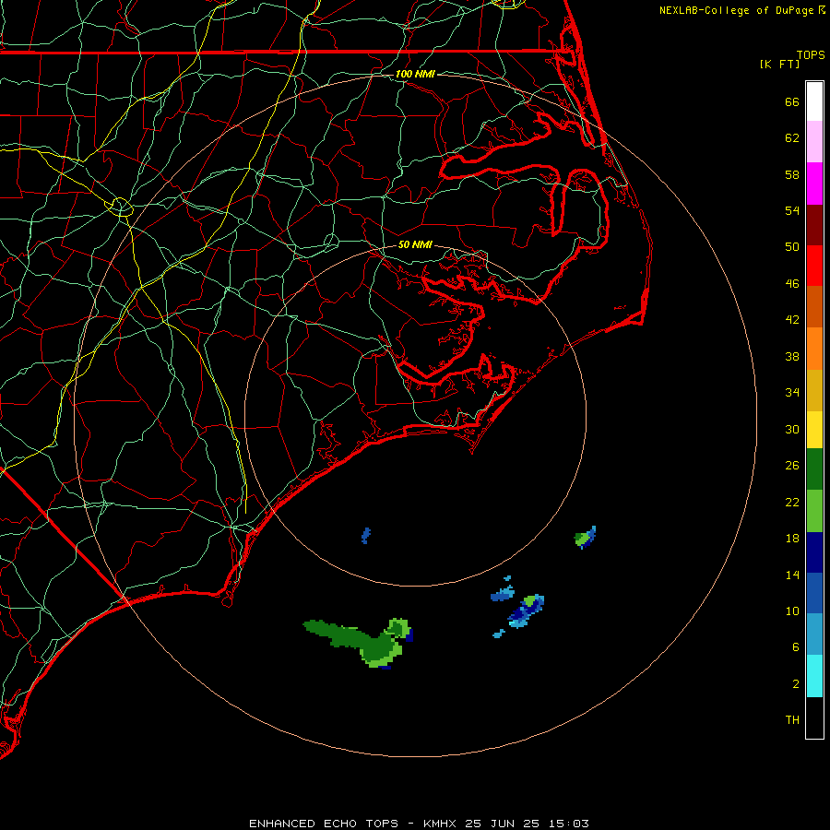Select the dark red 54 kft legend swatch

click(814, 225)
